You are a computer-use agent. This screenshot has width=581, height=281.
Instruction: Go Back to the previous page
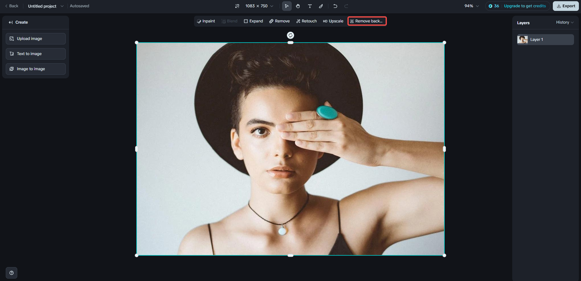pyautogui.click(x=12, y=6)
